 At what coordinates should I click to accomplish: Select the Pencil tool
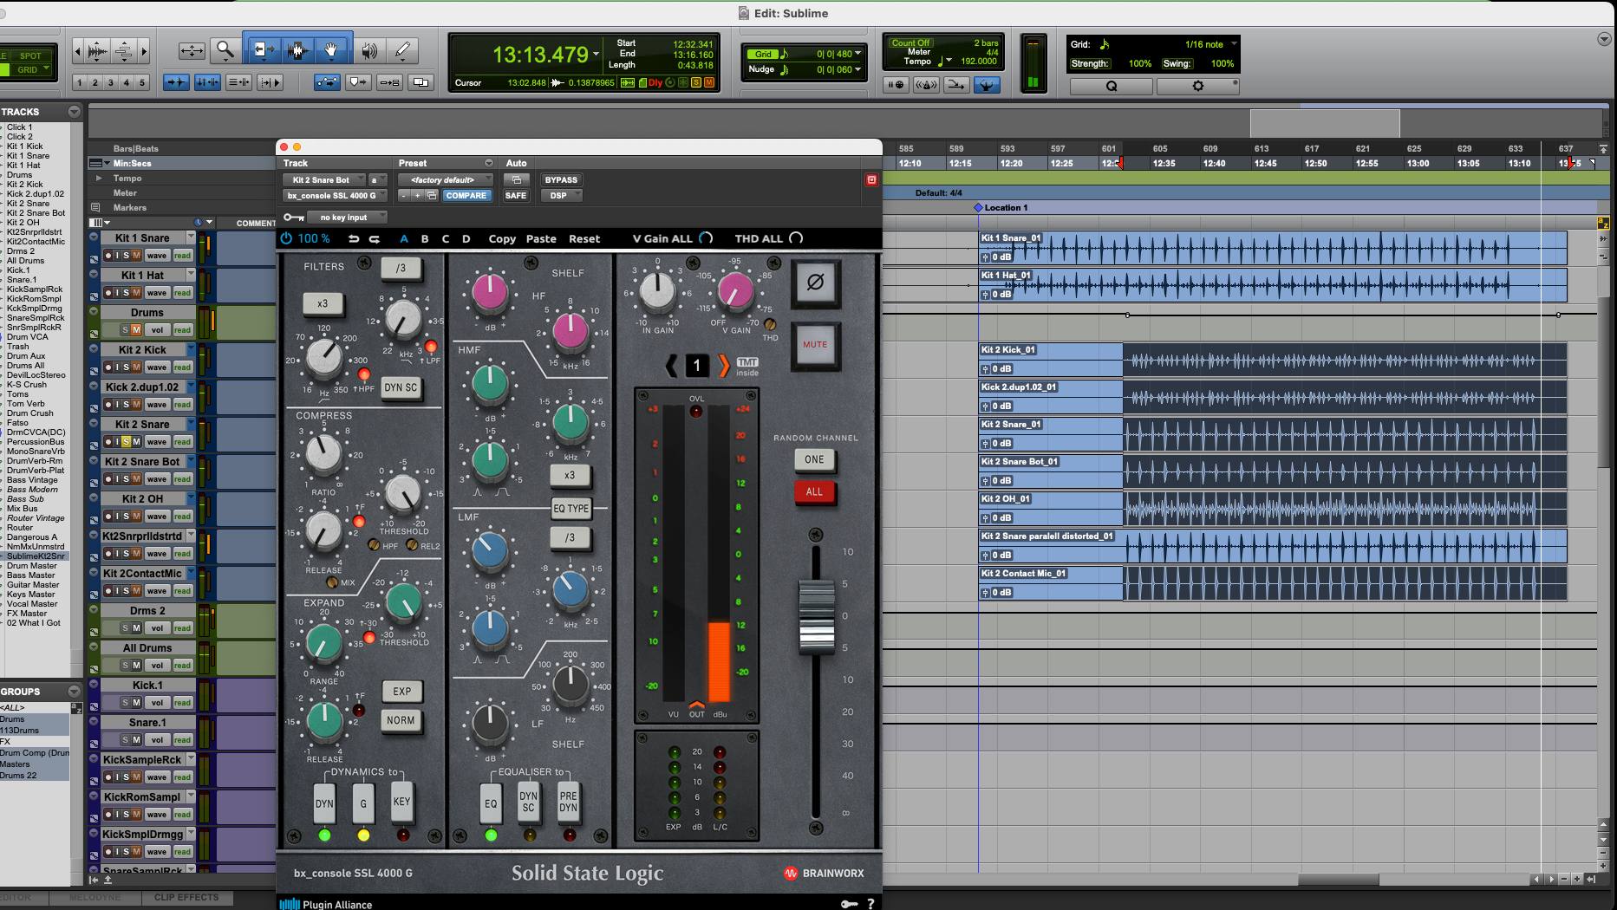pyautogui.click(x=403, y=50)
